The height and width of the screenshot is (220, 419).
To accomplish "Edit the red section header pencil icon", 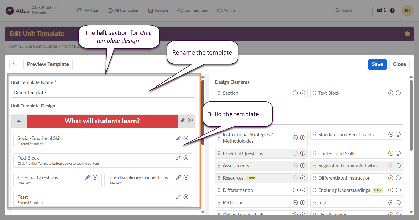I will (183, 120).
